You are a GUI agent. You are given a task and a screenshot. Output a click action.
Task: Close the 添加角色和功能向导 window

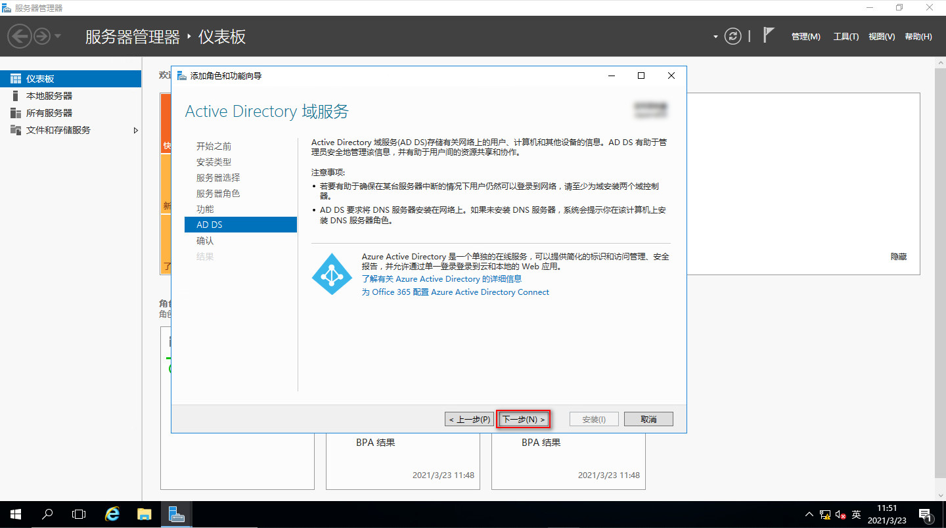coord(671,76)
